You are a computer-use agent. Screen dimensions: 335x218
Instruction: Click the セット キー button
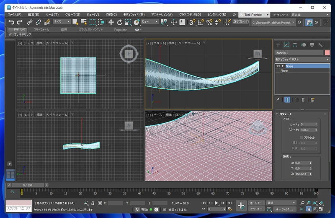[x=256, y=209]
